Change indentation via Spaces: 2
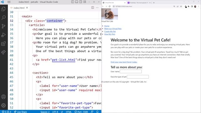 [x=45, y=112]
